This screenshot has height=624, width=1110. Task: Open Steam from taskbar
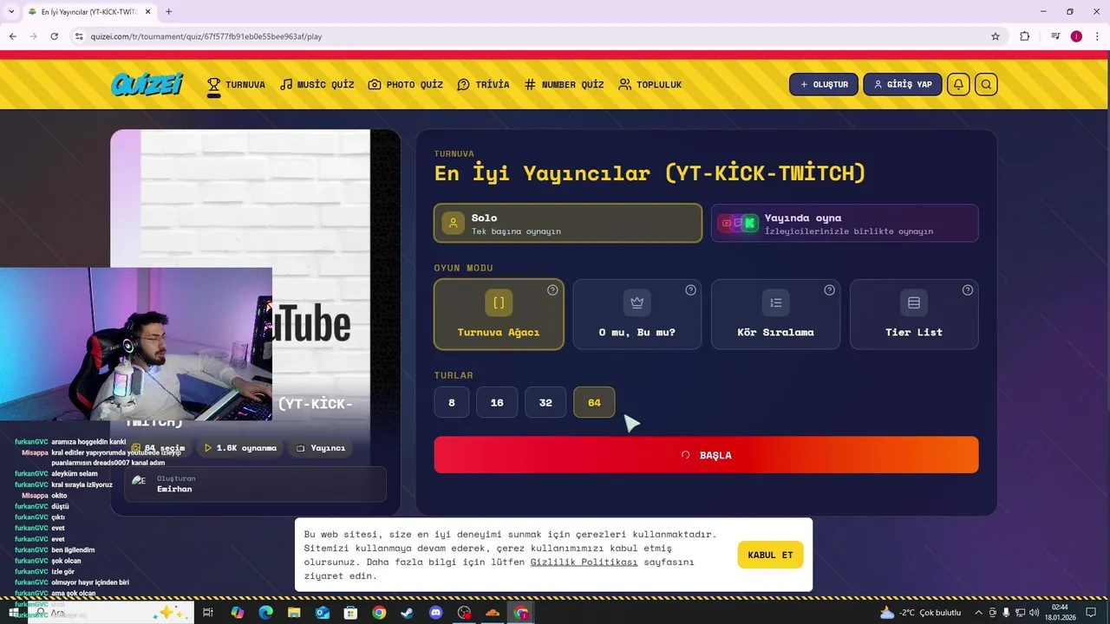coord(408,613)
